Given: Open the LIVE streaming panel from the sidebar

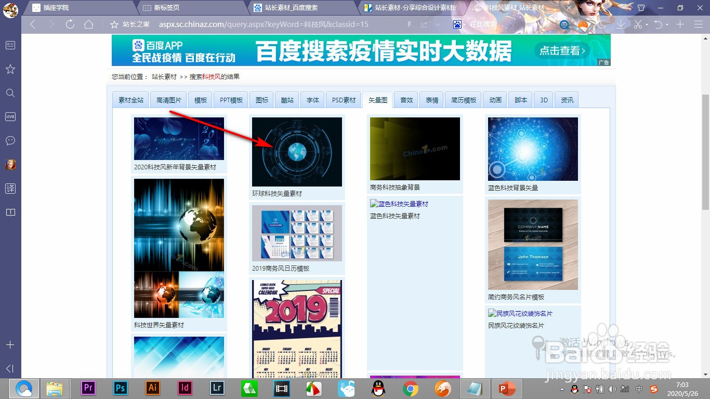Looking at the screenshot, I should pos(10,116).
